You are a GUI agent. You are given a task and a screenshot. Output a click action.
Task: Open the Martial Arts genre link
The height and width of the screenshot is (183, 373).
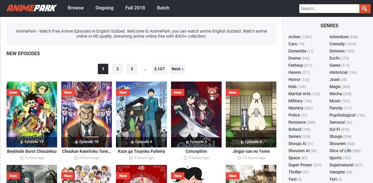(x=299, y=94)
